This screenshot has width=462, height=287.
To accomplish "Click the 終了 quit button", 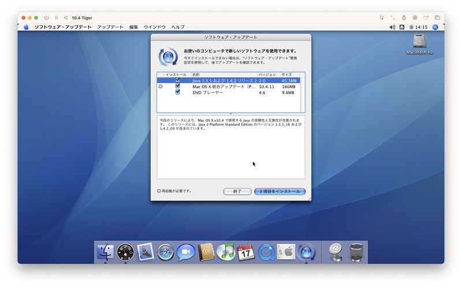I will (237, 191).
